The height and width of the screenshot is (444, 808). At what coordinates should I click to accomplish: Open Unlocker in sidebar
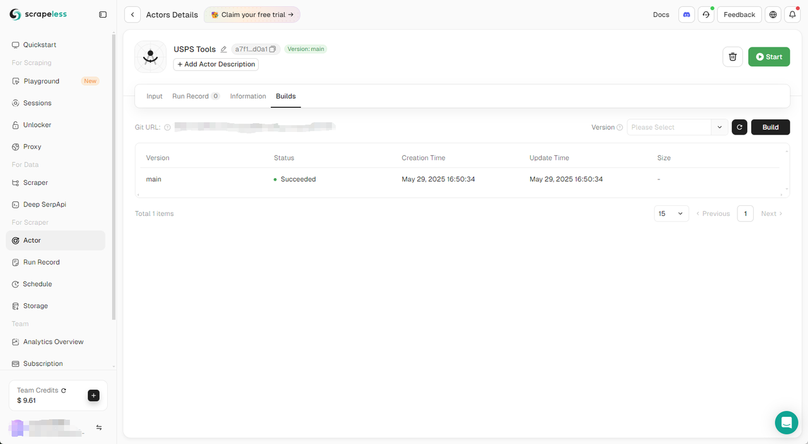(56, 125)
